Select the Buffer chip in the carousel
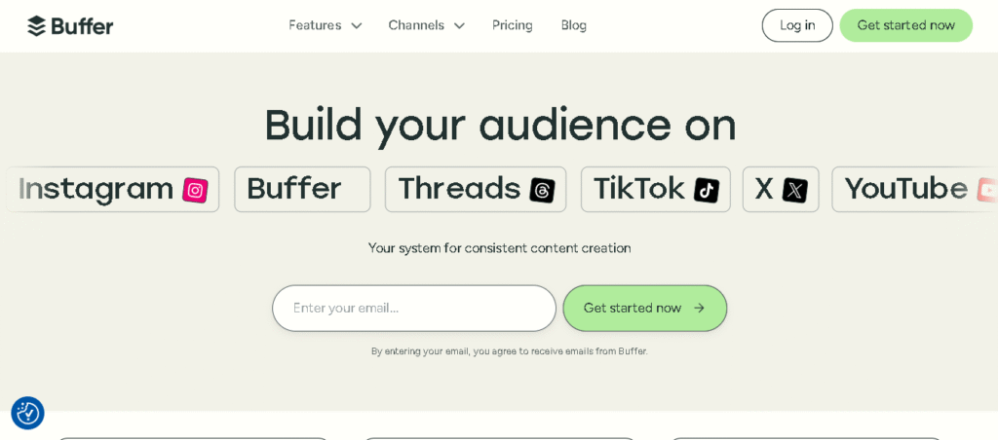The image size is (998, 440). coord(302,189)
